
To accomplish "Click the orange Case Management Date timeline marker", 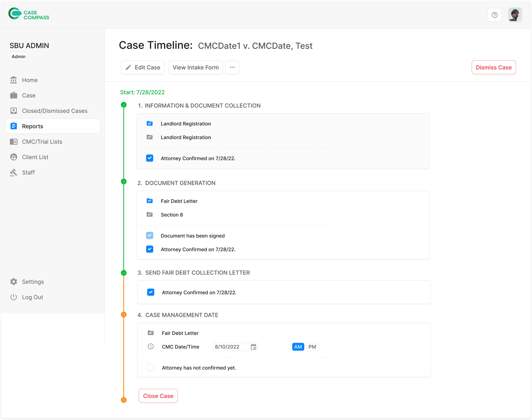I will coord(124,315).
